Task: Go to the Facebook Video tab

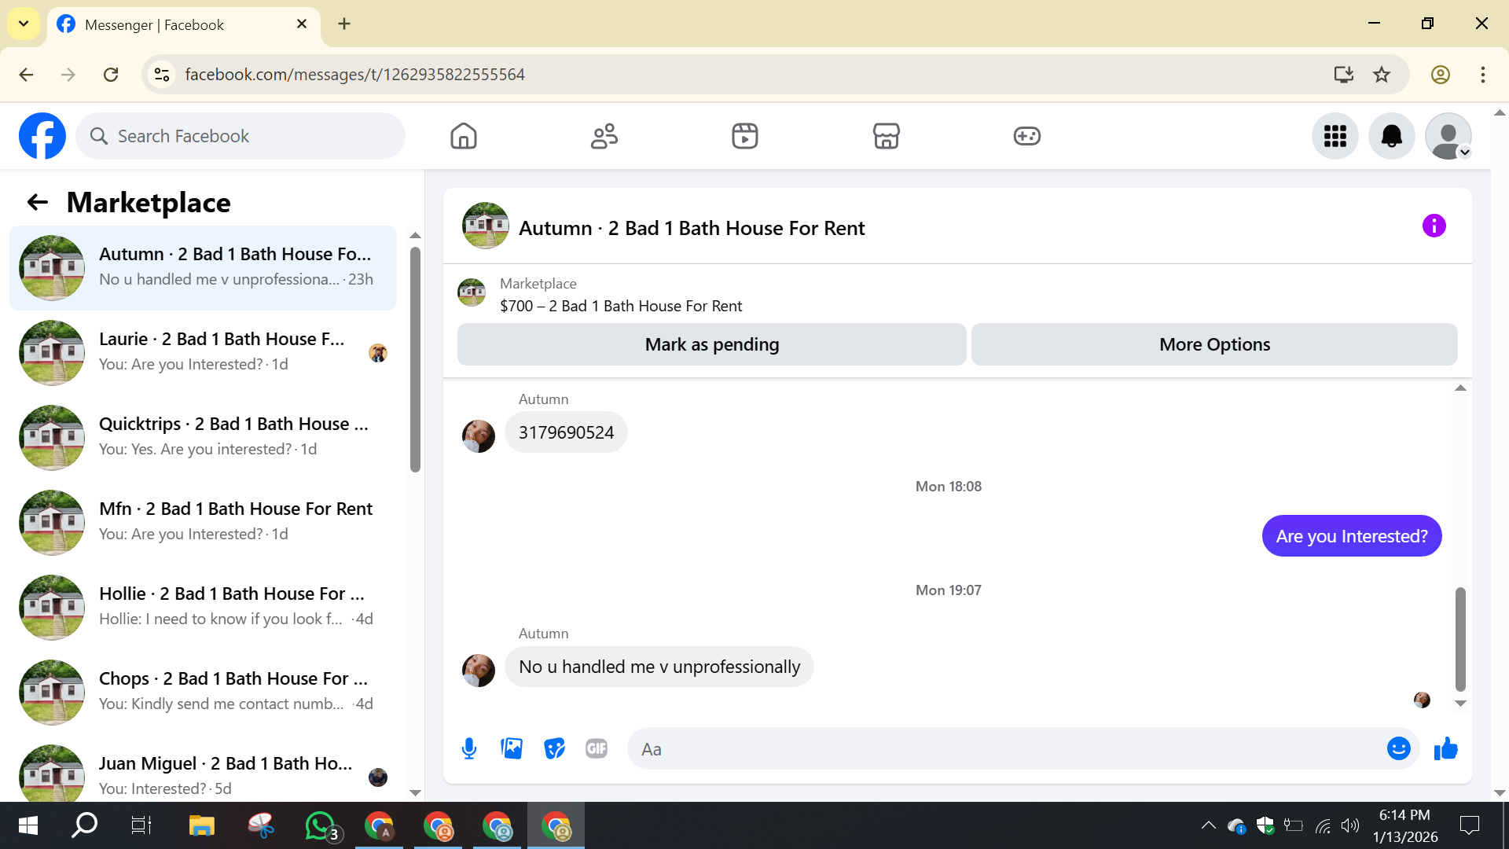Action: tap(744, 137)
